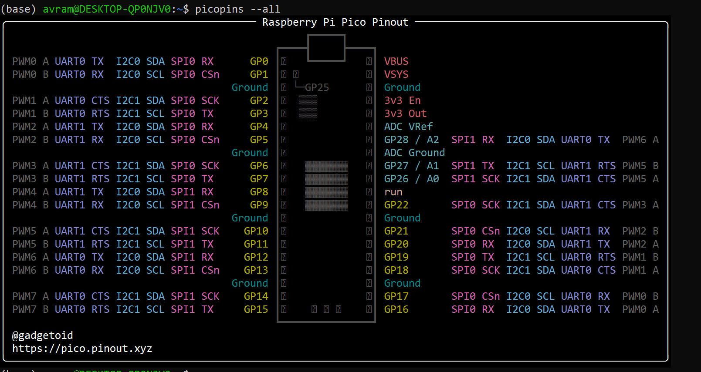Select the GP27 / A1 label
The image size is (701, 372).
pyautogui.click(x=412, y=166)
